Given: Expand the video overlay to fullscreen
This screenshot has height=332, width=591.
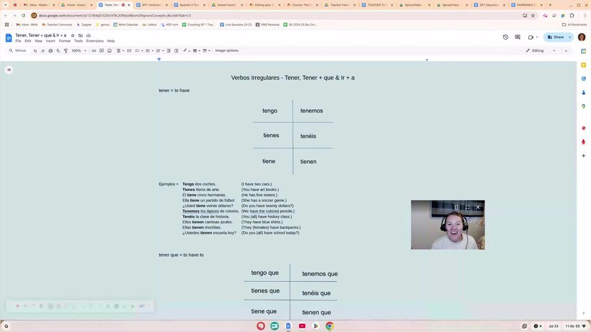Looking at the screenshot, I should (x=467, y=207).
